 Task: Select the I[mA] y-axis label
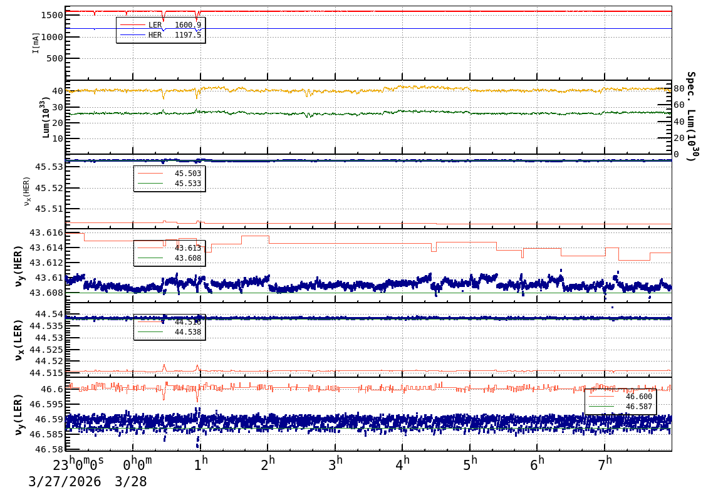(36, 43)
